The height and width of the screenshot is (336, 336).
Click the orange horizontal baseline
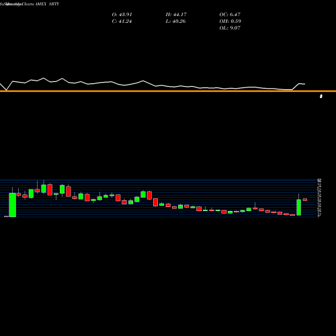[168, 91]
